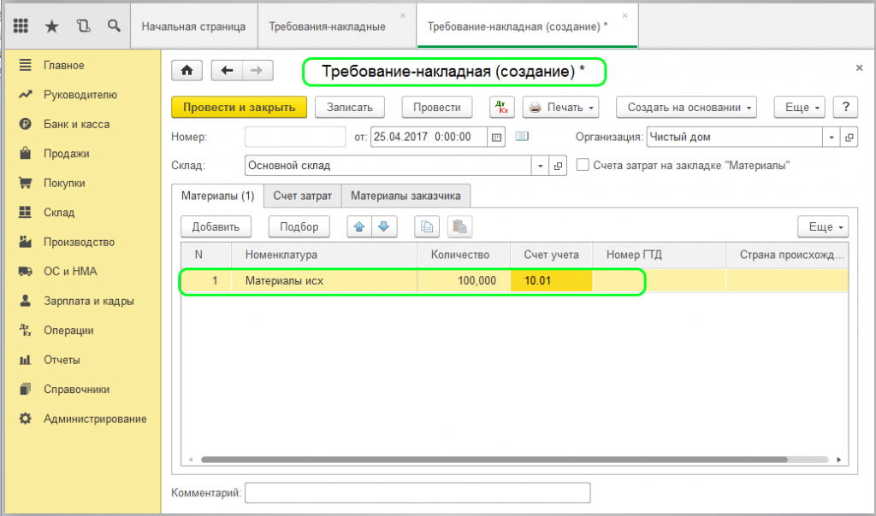
Task: Click the search magnifier icon
Action: pyautogui.click(x=114, y=26)
